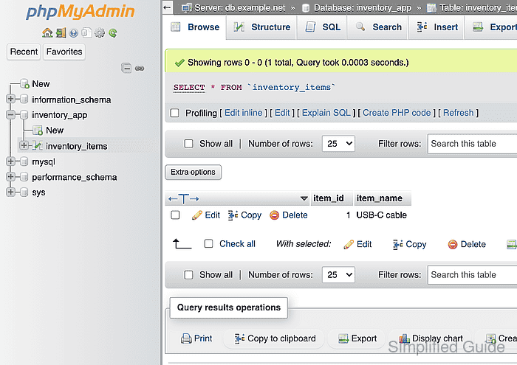Click New under inventory_app in tree
This screenshot has height=365, width=517.
[55, 131]
